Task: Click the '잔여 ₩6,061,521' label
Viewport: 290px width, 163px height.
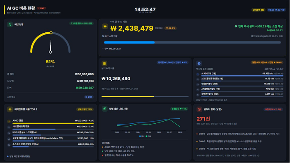Action: coord(112,49)
